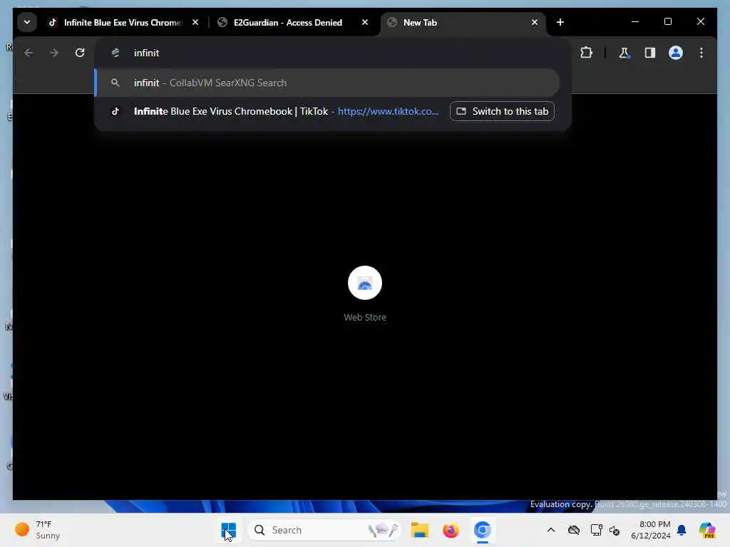
Task: Maximize the Chrome window
Action: click(667, 22)
